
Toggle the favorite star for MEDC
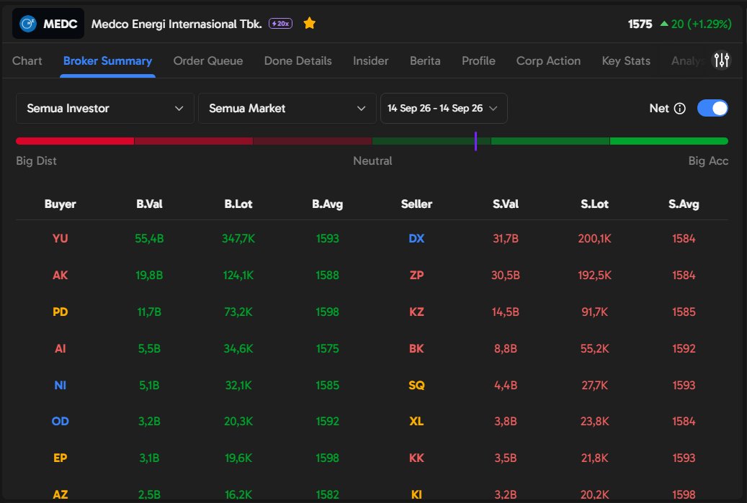coord(310,23)
